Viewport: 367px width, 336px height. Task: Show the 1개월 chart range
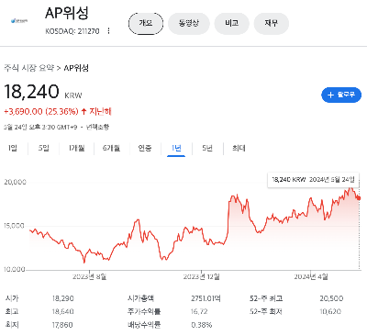point(76,149)
